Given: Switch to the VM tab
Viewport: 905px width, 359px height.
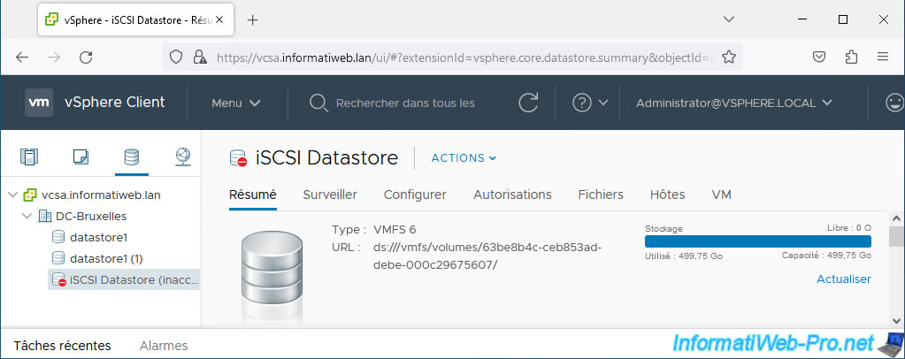Looking at the screenshot, I should 722,195.
